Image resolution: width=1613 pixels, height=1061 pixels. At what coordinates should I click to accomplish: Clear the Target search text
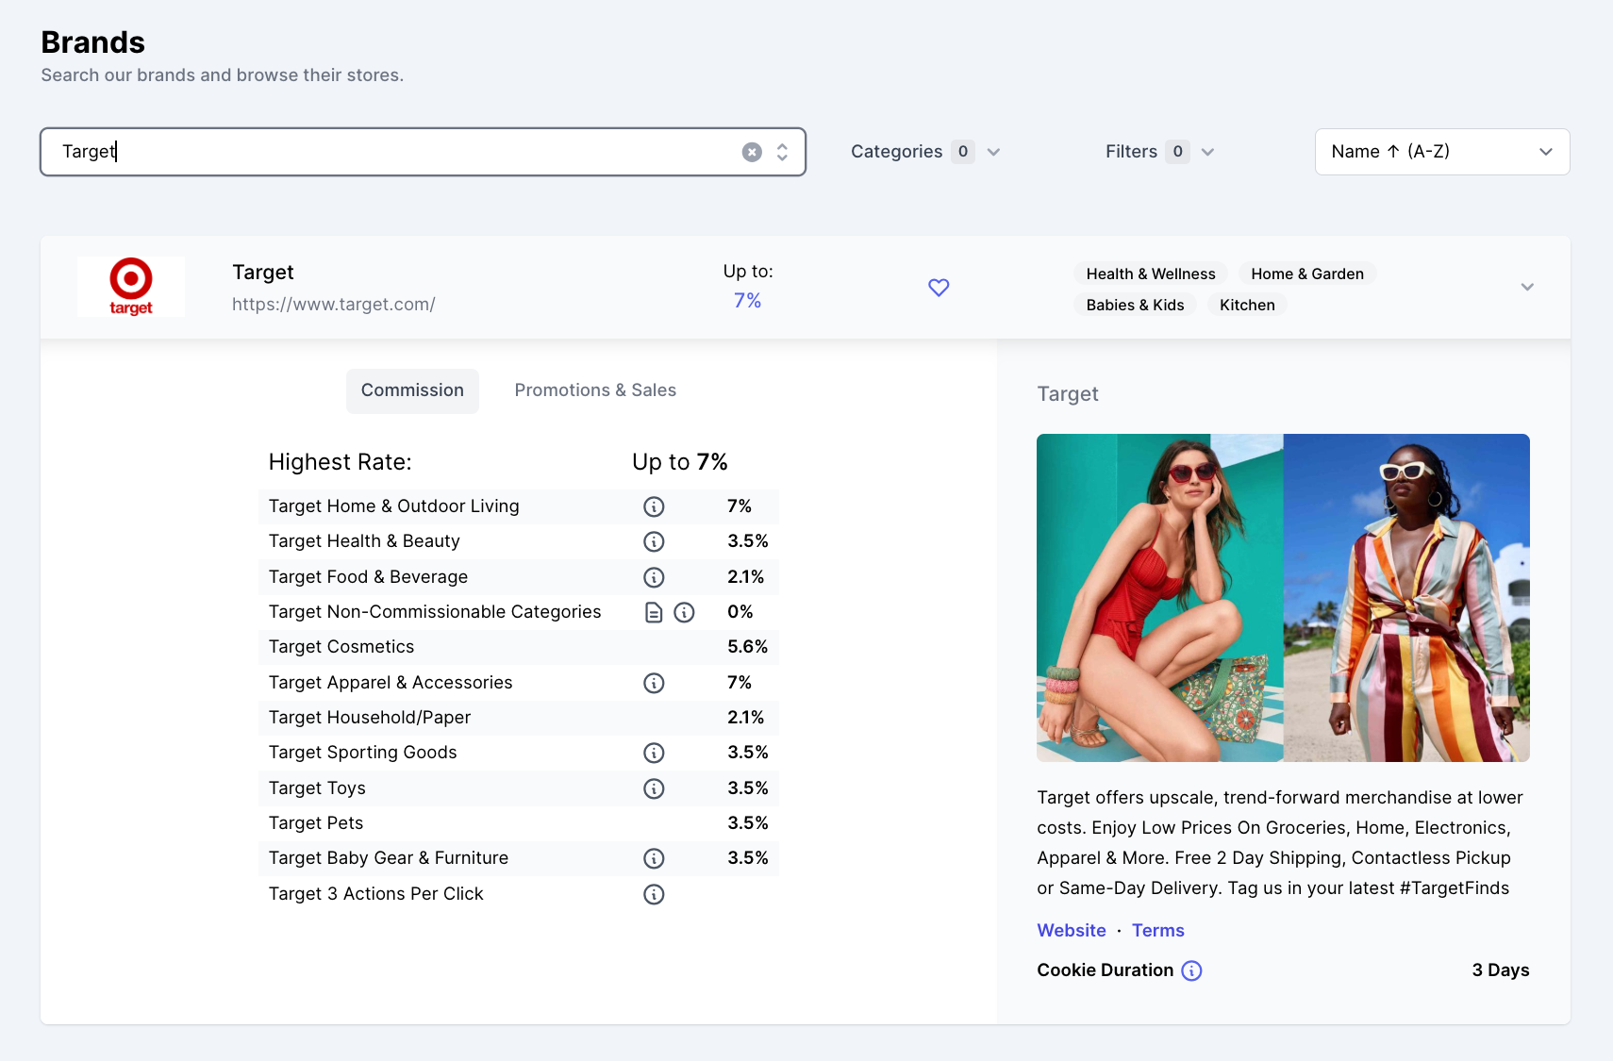[x=752, y=152]
